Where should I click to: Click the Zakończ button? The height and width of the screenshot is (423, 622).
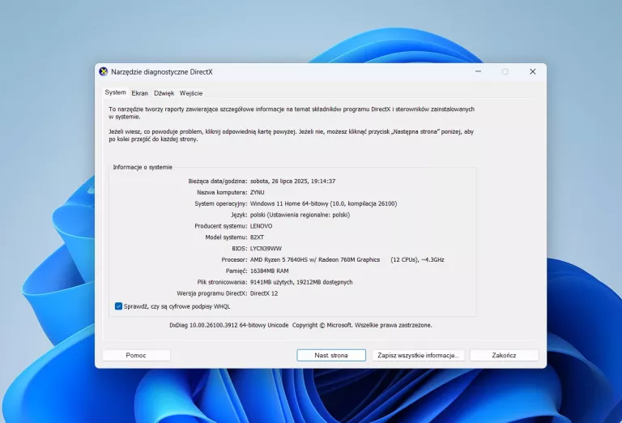505,355
